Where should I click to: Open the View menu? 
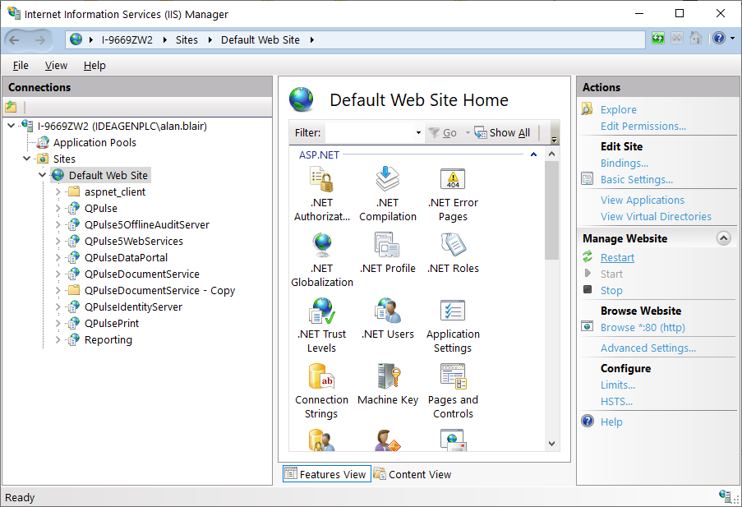pos(56,66)
